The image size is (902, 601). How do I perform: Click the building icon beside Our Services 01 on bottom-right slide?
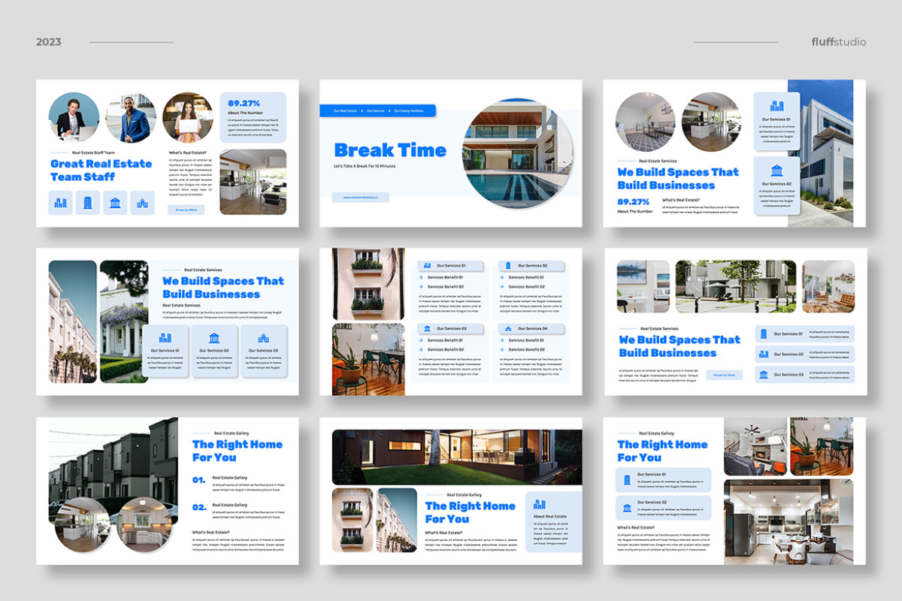click(627, 480)
